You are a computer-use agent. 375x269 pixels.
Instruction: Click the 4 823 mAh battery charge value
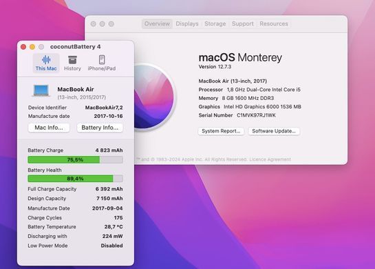point(109,150)
